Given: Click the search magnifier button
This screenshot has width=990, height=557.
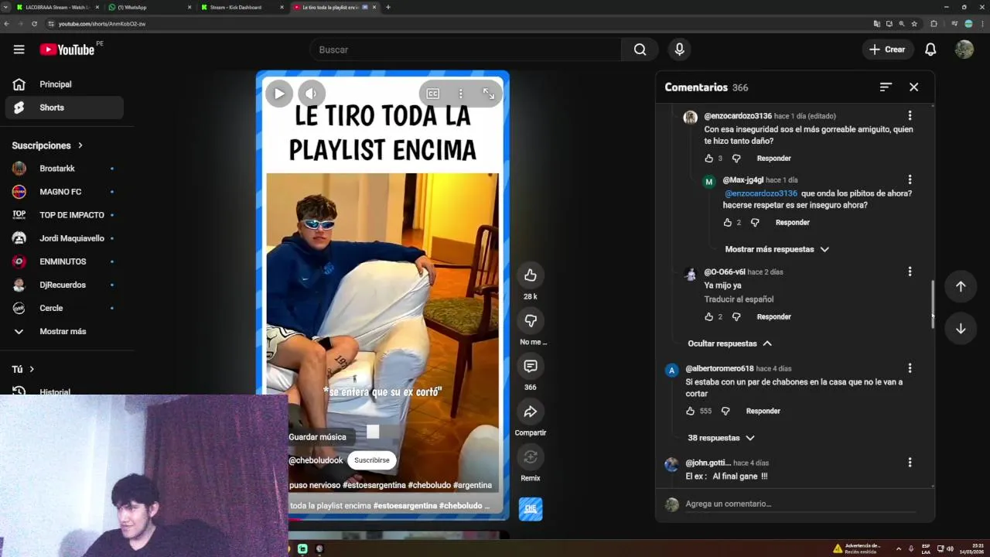Looking at the screenshot, I should 640,50.
